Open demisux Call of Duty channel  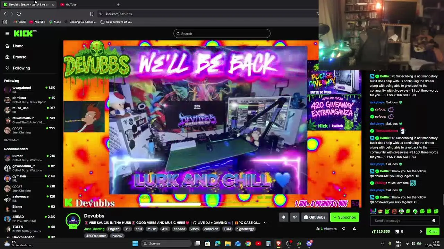coord(29,100)
